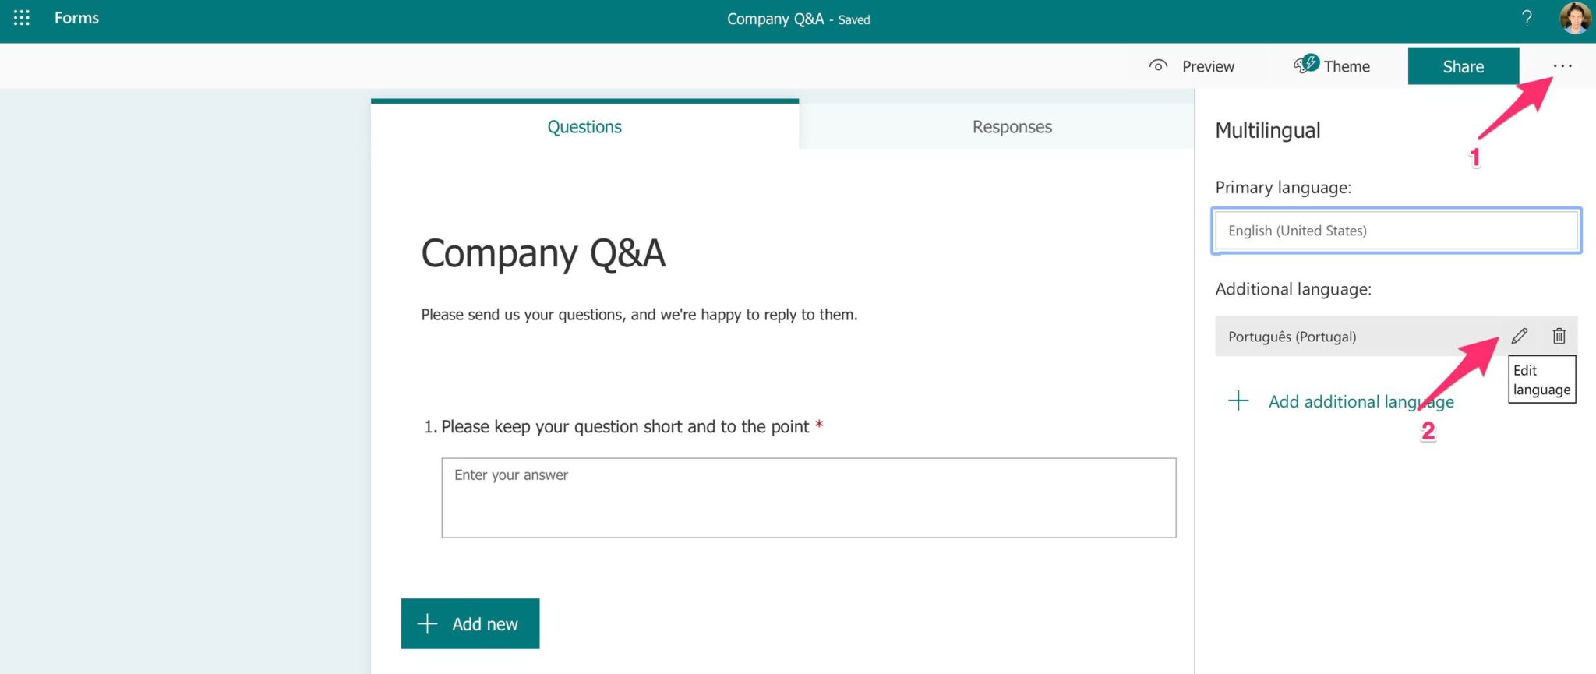Open the Theme painter icon
This screenshot has height=674, width=1596.
click(1307, 65)
